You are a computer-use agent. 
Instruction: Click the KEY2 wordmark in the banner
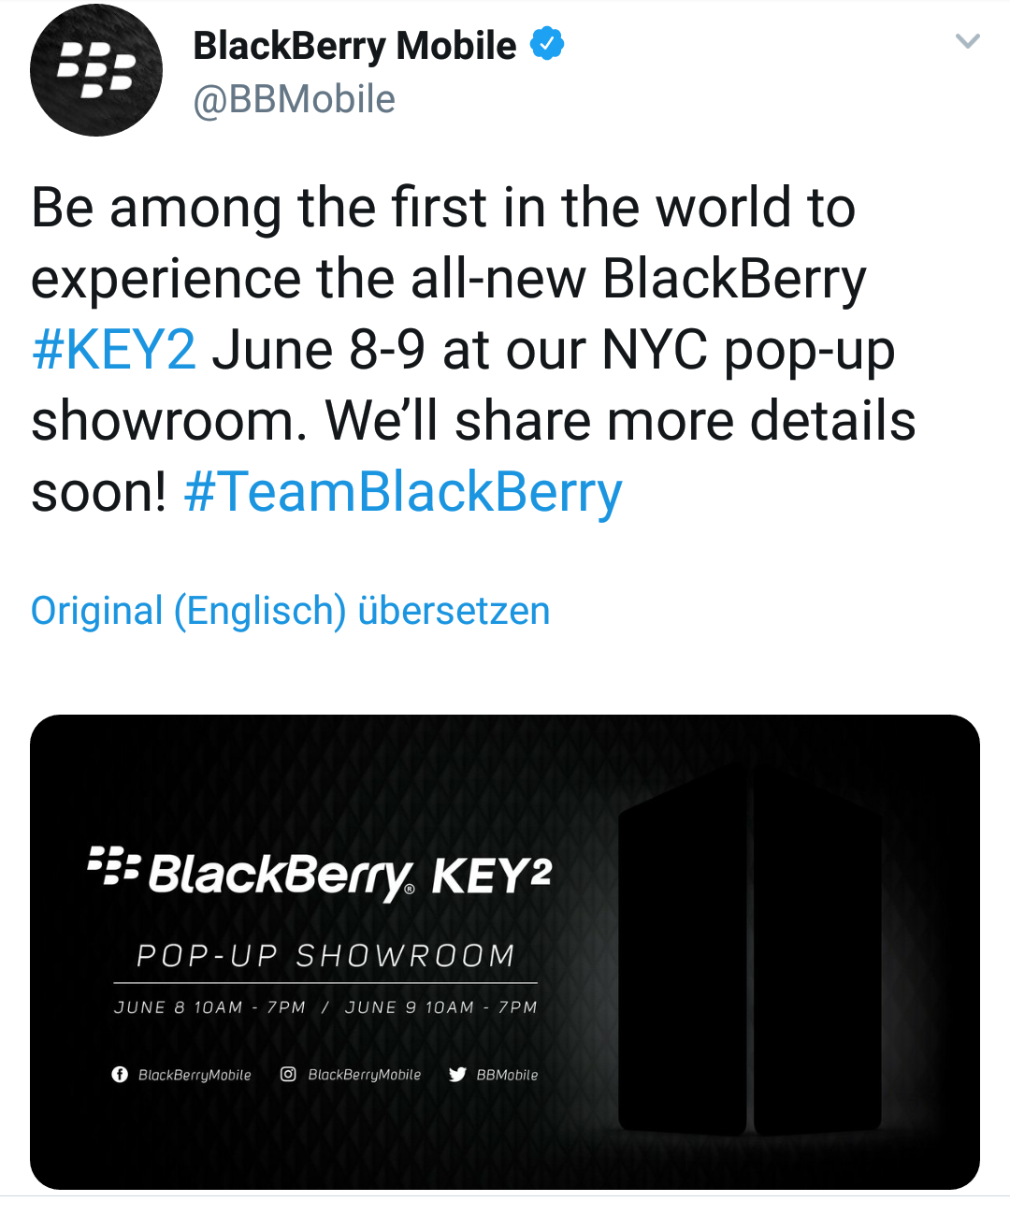point(492,876)
